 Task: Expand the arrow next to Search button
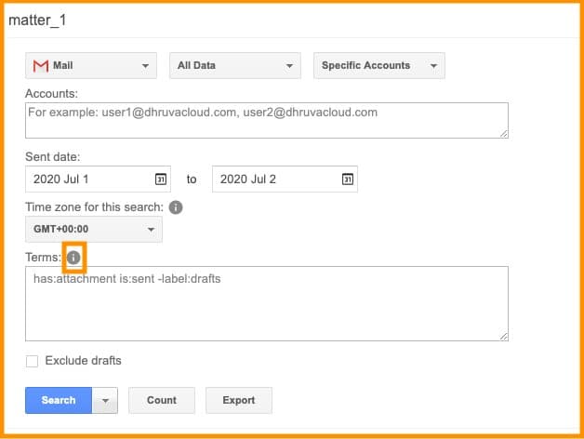pyautogui.click(x=105, y=401)
